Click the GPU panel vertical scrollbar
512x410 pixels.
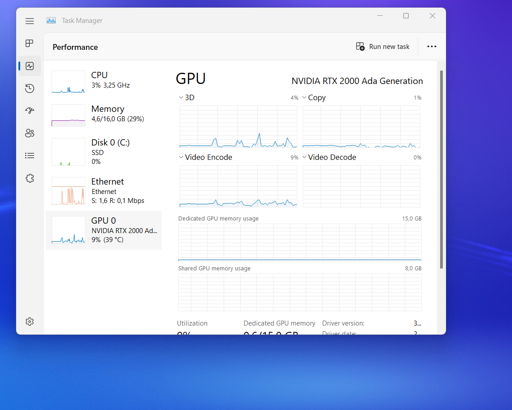point(441,169)
